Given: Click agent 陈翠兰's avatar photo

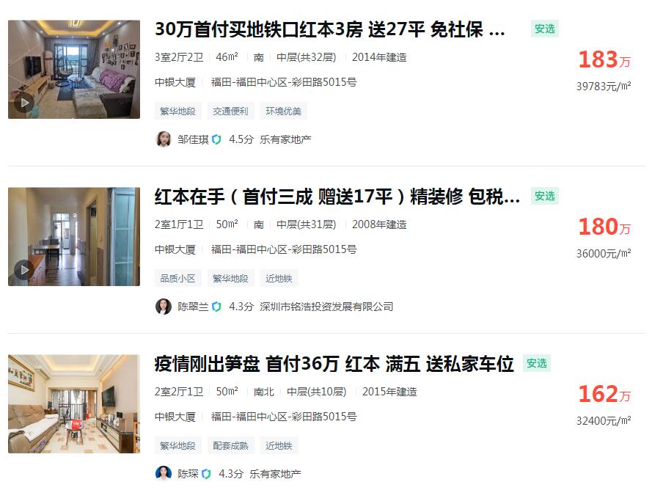Looking at the screenshot, I should pos(163,307).
